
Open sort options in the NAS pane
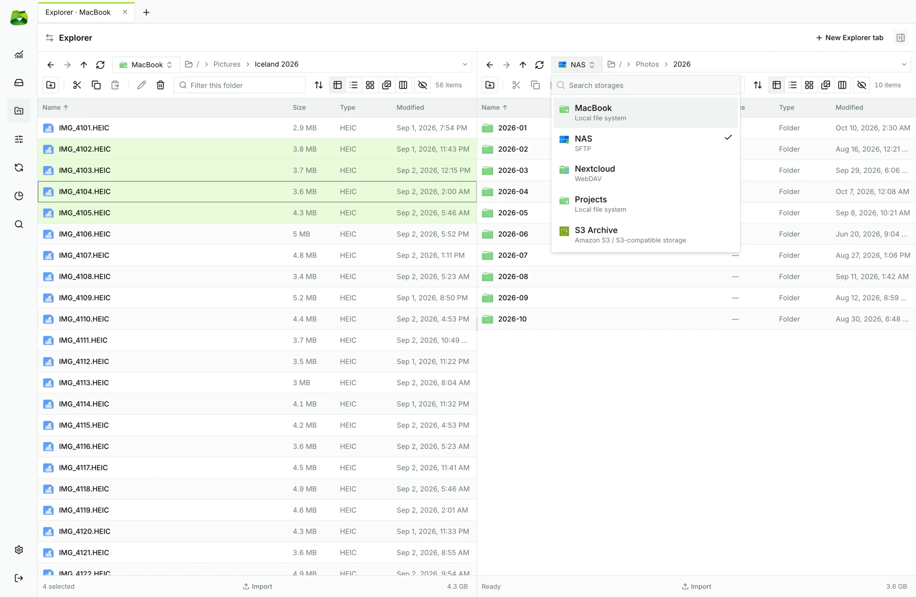[758, 85]
